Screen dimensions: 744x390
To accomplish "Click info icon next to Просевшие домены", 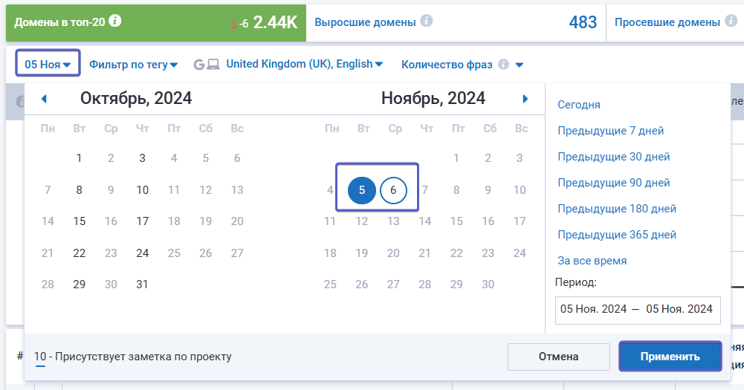I will tap(732, 22).
